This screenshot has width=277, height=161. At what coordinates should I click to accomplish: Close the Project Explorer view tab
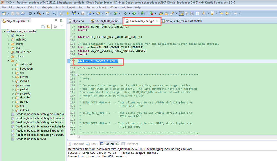coord(28,21)
